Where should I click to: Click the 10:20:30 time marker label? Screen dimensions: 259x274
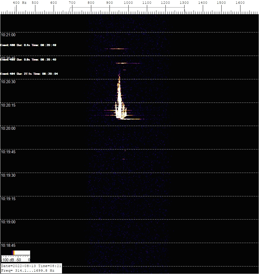pos(8,82)
